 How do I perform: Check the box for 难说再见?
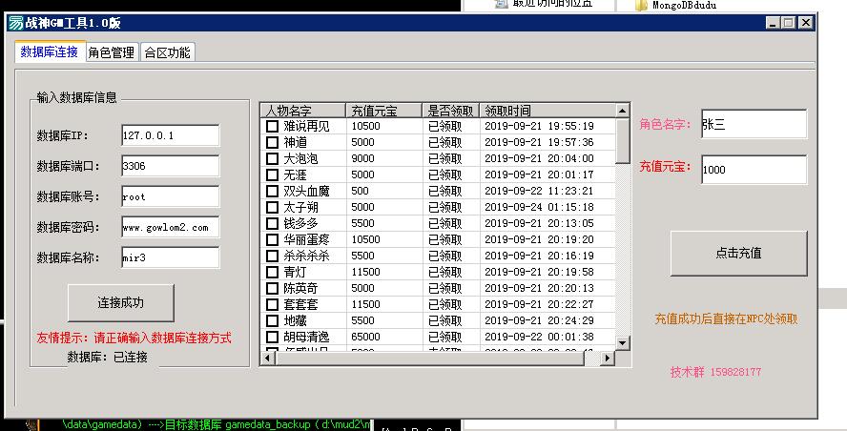coord(272,126)
